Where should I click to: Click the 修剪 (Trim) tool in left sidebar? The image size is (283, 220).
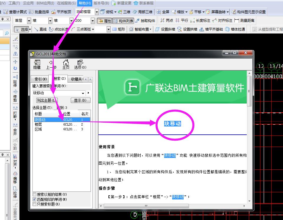click(15, 96)
